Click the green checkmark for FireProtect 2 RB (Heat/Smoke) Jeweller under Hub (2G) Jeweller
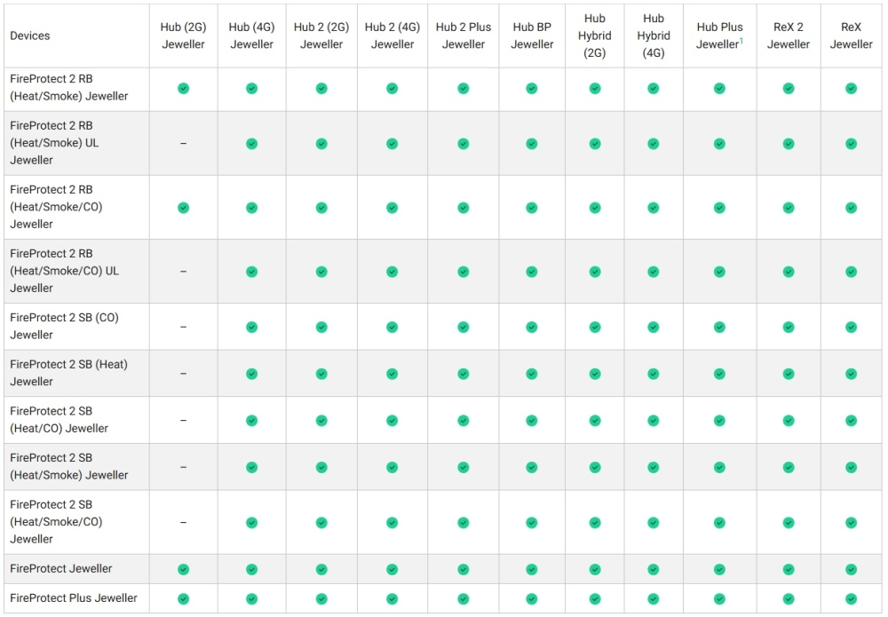This screenshot has height=617, width=888. [183, 89]
